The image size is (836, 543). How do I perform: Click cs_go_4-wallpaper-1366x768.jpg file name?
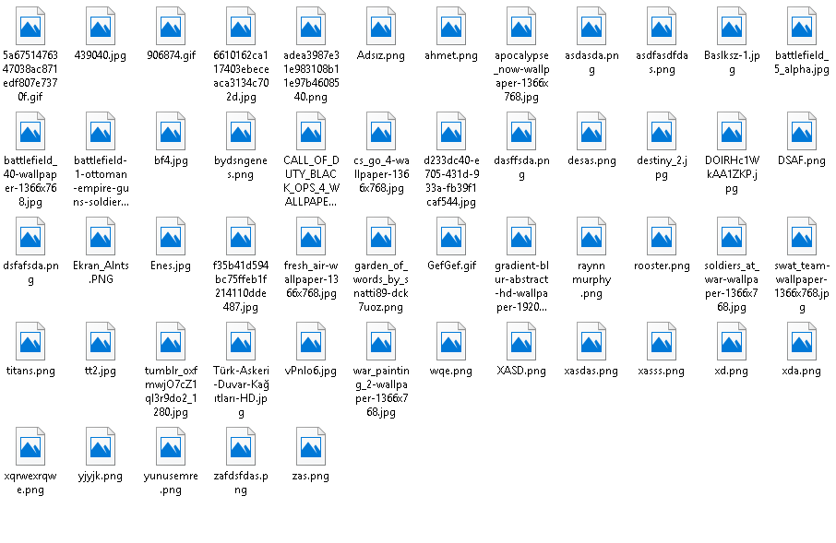[381, 173]
